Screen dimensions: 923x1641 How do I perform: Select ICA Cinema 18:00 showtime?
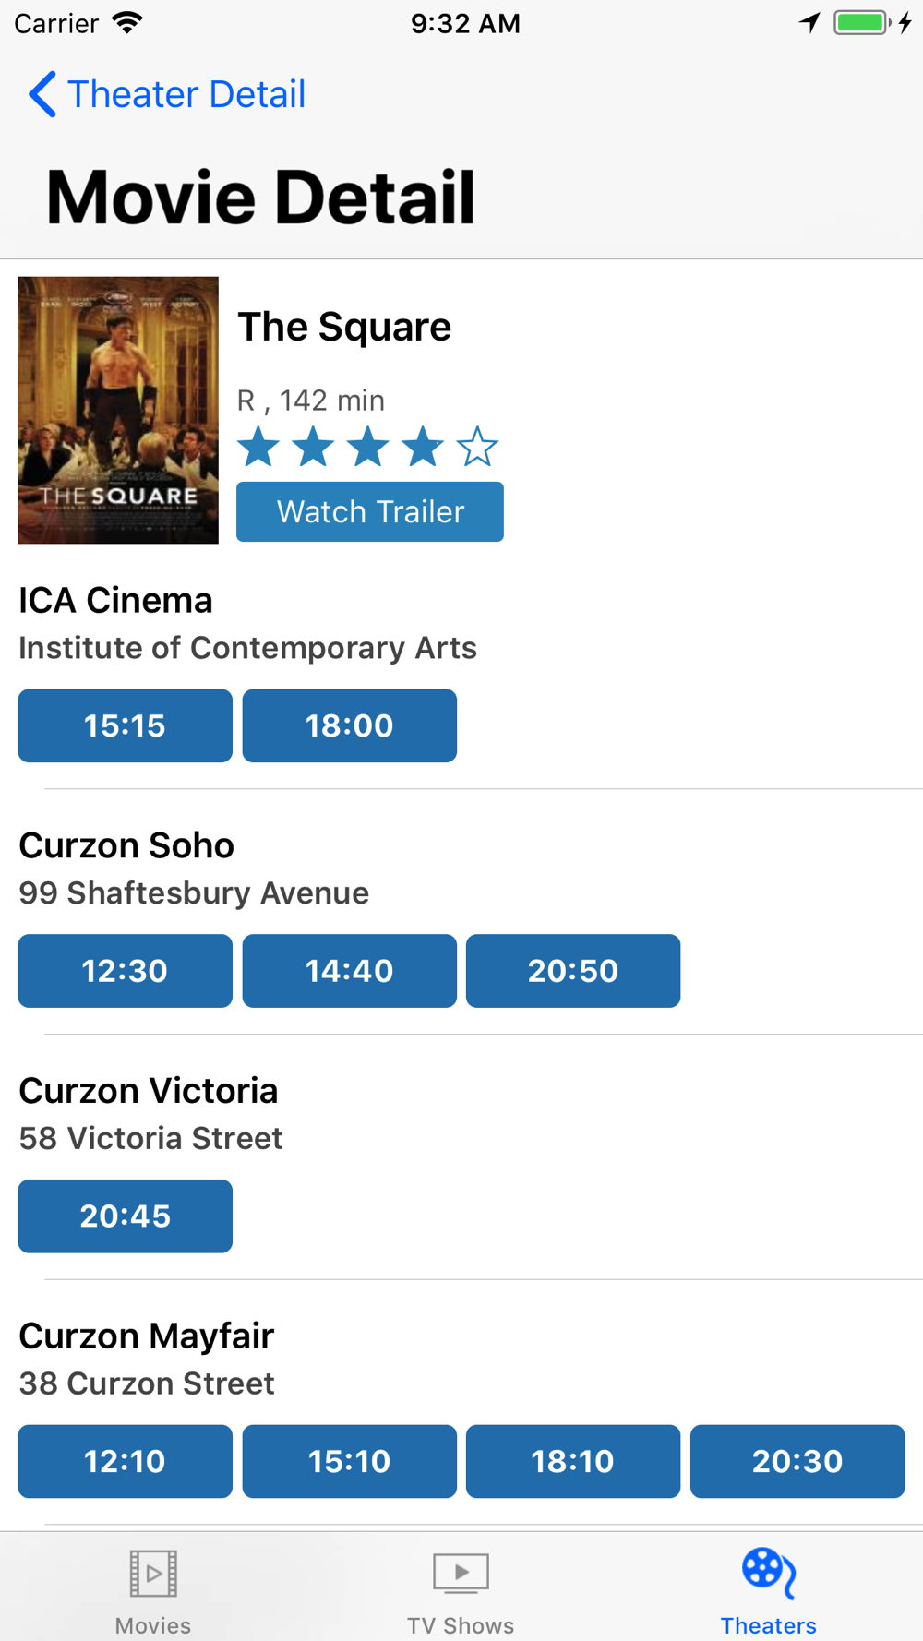pos(350,725)
